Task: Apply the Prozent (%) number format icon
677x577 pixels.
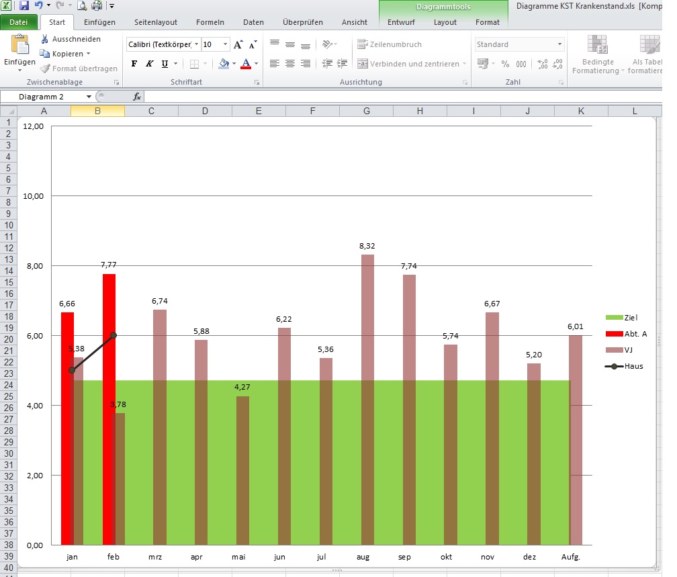Action: [x=504, y=63]
